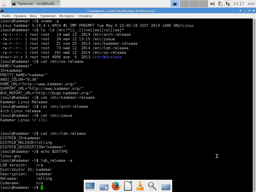256x192 pixels.
Task: Maximize the terminal window
Action: 249,11
